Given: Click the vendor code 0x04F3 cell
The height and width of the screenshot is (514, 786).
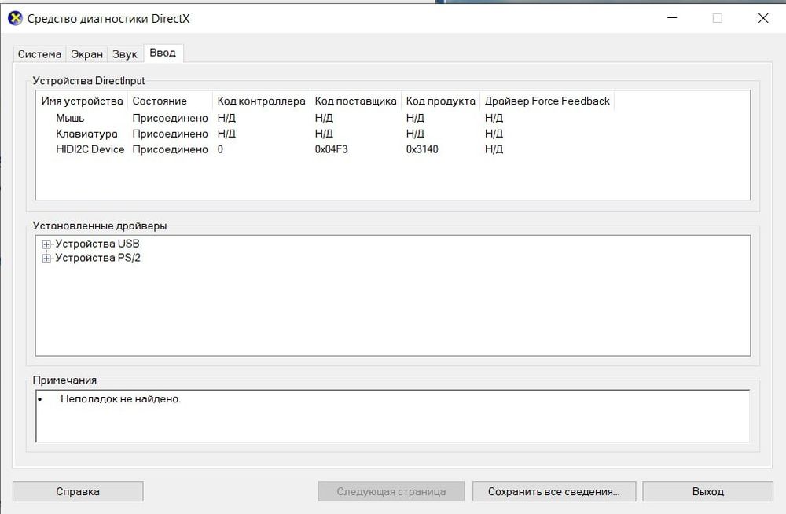Looking at the screenshot, I should (x=332, y=149).
